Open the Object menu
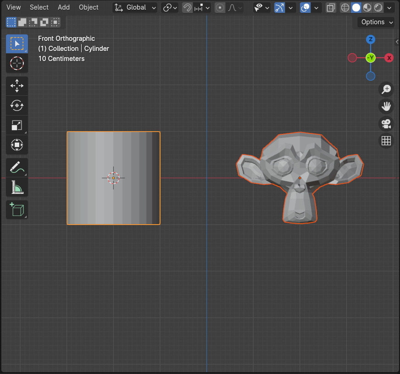This screenshot has height=374, width=400. (89, 7)
